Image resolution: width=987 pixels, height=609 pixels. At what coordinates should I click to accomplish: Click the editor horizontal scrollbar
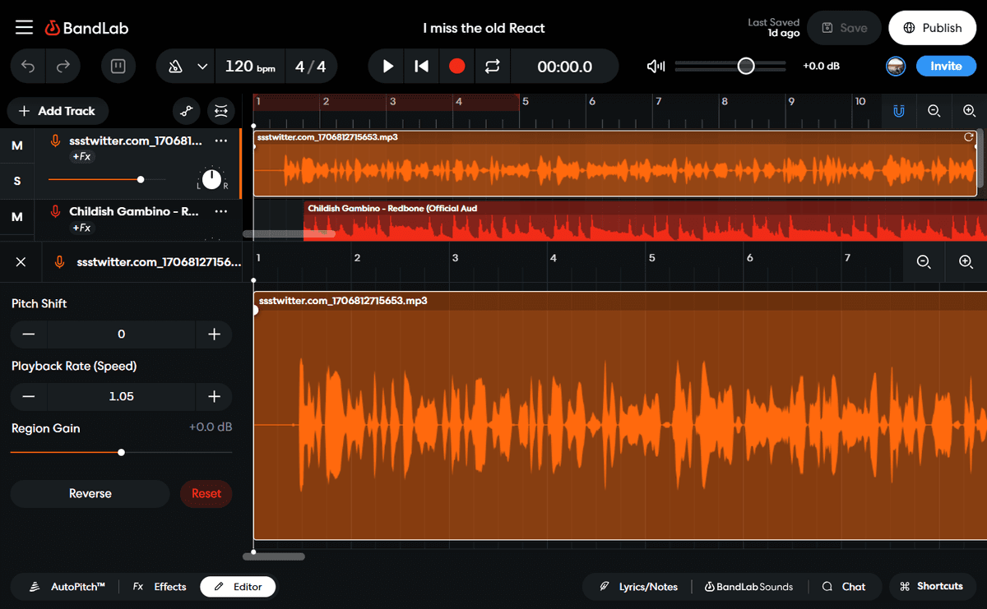pos(274,556)
